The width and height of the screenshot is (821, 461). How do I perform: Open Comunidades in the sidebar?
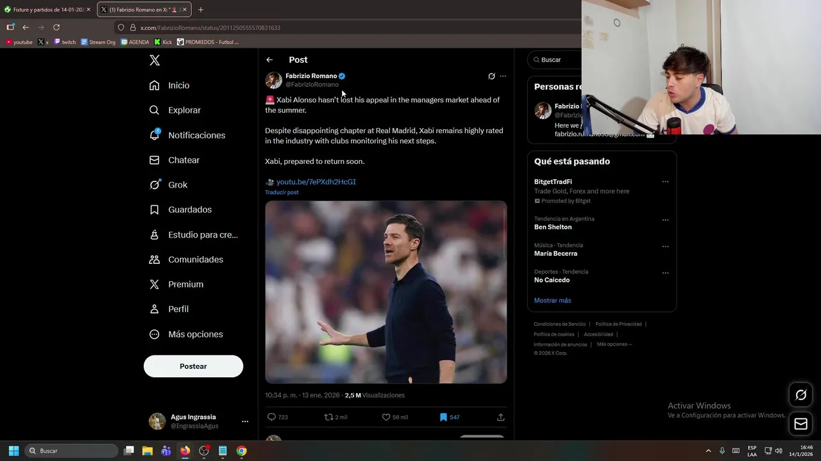[186, 259]
